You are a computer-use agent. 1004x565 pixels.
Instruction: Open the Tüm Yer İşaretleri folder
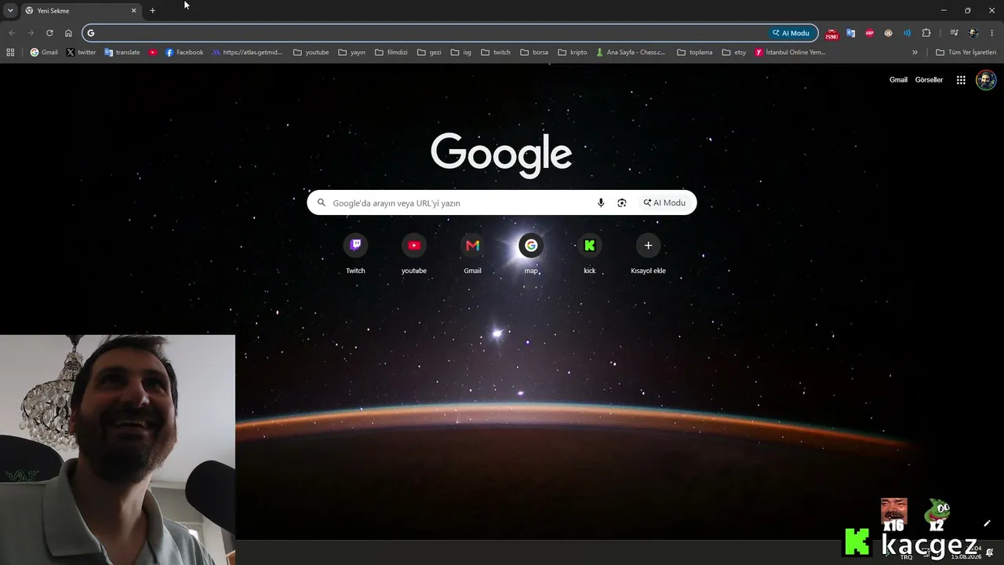point(966,53)
